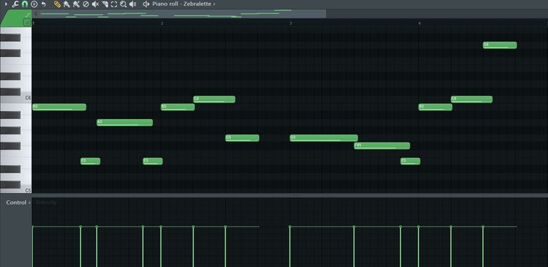The height and width of the screenshot is (267, 548).
Task: Select the paint brush tool
Action: (x=67, y=4)
